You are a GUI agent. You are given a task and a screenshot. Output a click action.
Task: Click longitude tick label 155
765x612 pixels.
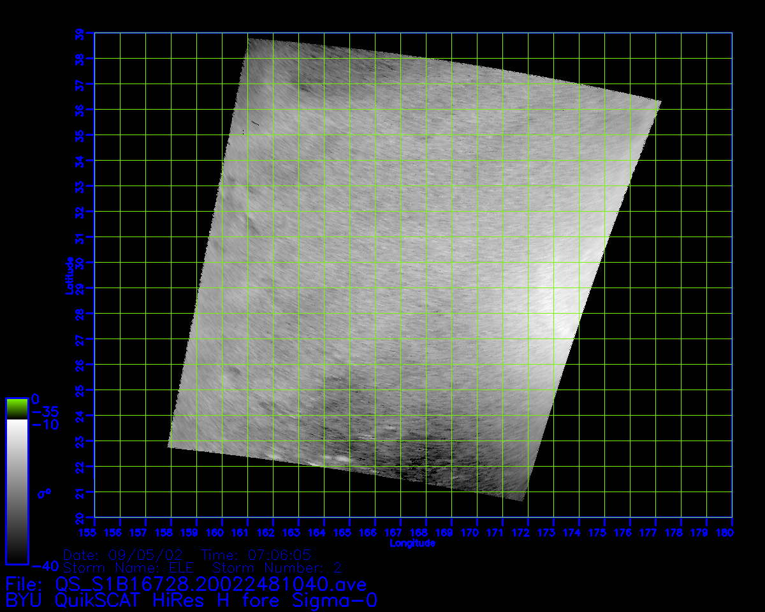click(94, 532)
